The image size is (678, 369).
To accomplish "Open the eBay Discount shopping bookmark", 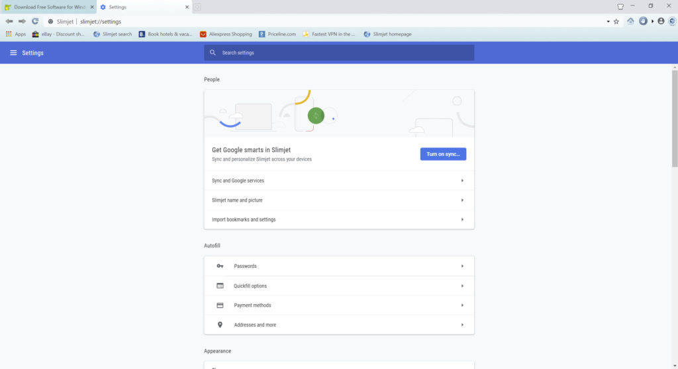I will [x=58, y=34].
